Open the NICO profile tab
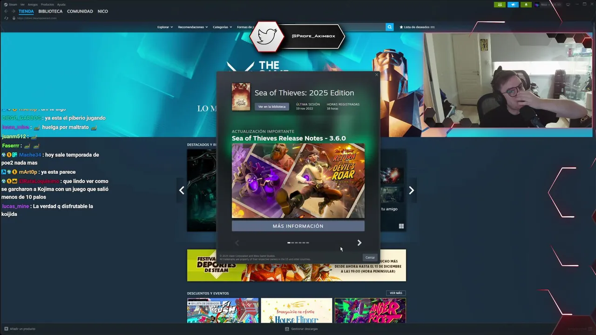The width and height of the screenshot is (596, 335). [x=102, y=11]
